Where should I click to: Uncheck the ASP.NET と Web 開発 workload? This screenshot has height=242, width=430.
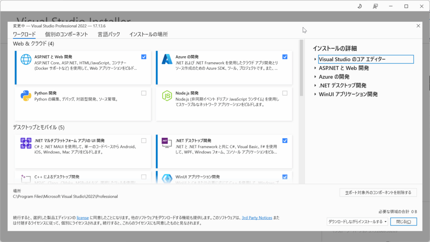coord(144,57)
